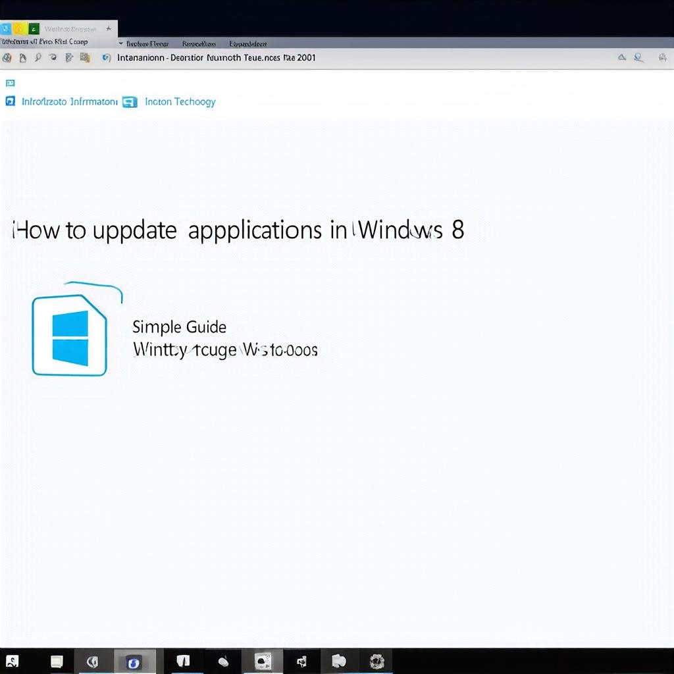Click the blue square icon before Infrofrzoto Infrmatoni
The width and height of the screenshot is (674, 674).
point(10,102)
